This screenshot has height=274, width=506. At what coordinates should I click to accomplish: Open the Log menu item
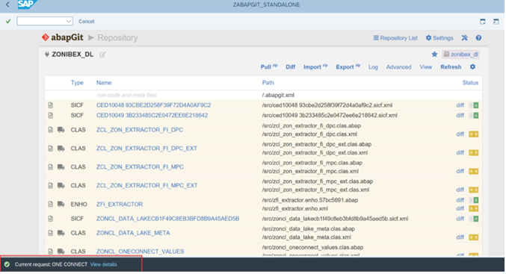(373, 67)
